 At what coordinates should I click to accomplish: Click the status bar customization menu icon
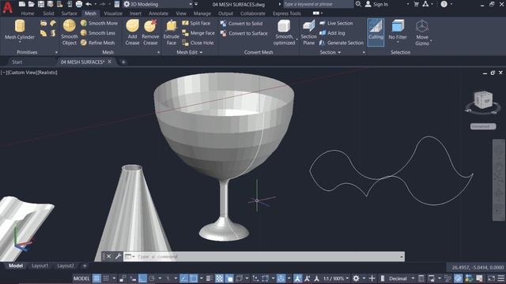500,278
